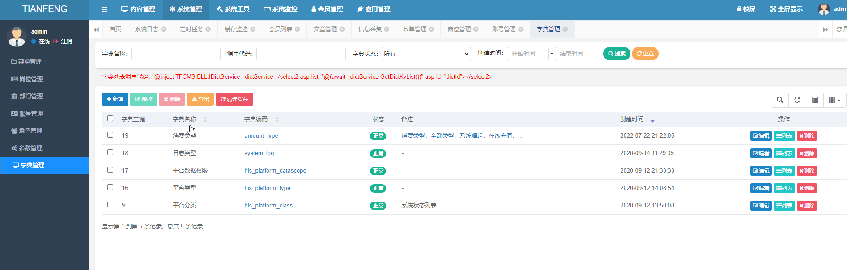Screen dimensions: 847x270
Task: Toggle the card view list icon
Action: click(815, 100)
